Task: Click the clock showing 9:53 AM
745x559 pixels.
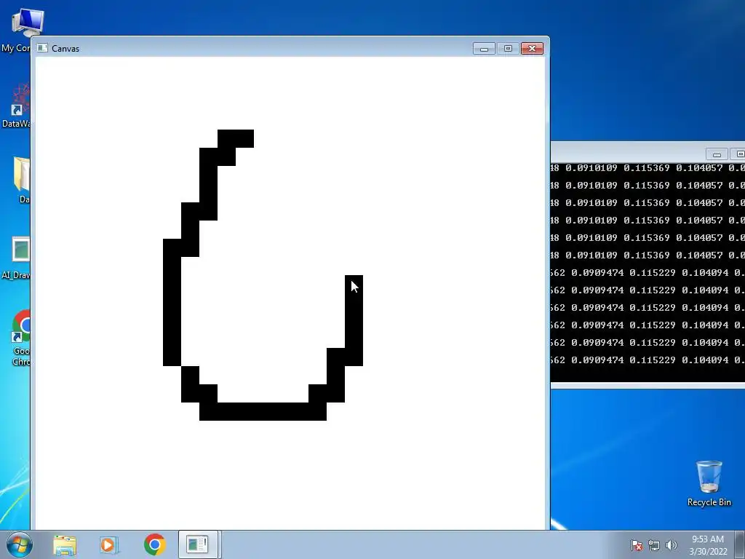Action: [x=708, y=545]
